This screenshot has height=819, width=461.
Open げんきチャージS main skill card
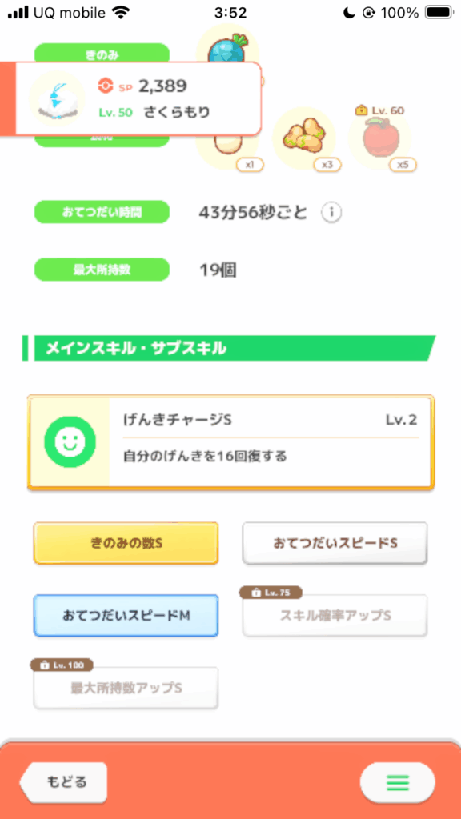pyautogui.click(x=230, y=442)
